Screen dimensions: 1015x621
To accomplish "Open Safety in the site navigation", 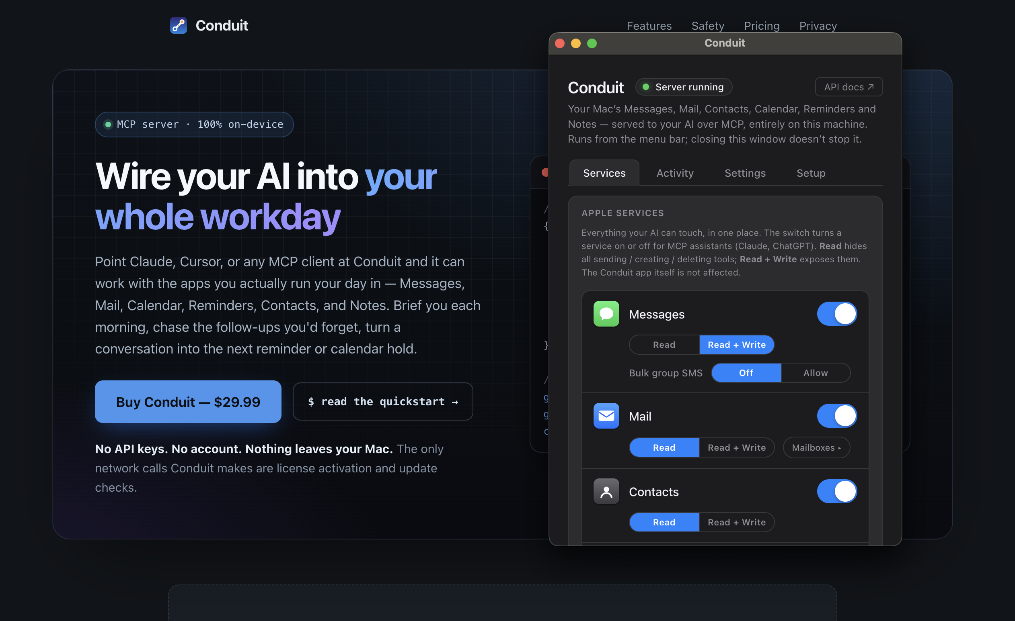I will pyautogui.click(x=708, y=26).
